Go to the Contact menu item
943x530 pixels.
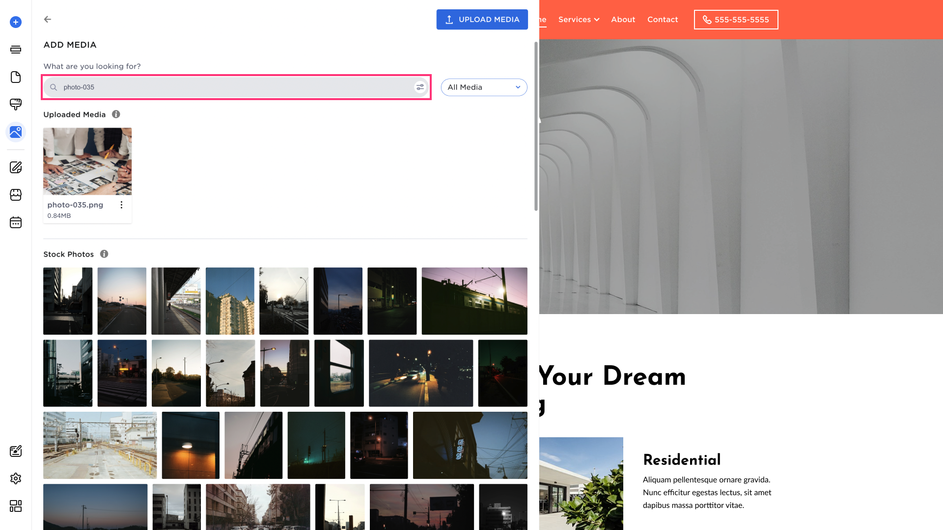(x=662, y=20)
